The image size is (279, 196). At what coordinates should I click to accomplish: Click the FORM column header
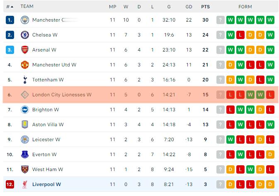[x=245, y=7]
